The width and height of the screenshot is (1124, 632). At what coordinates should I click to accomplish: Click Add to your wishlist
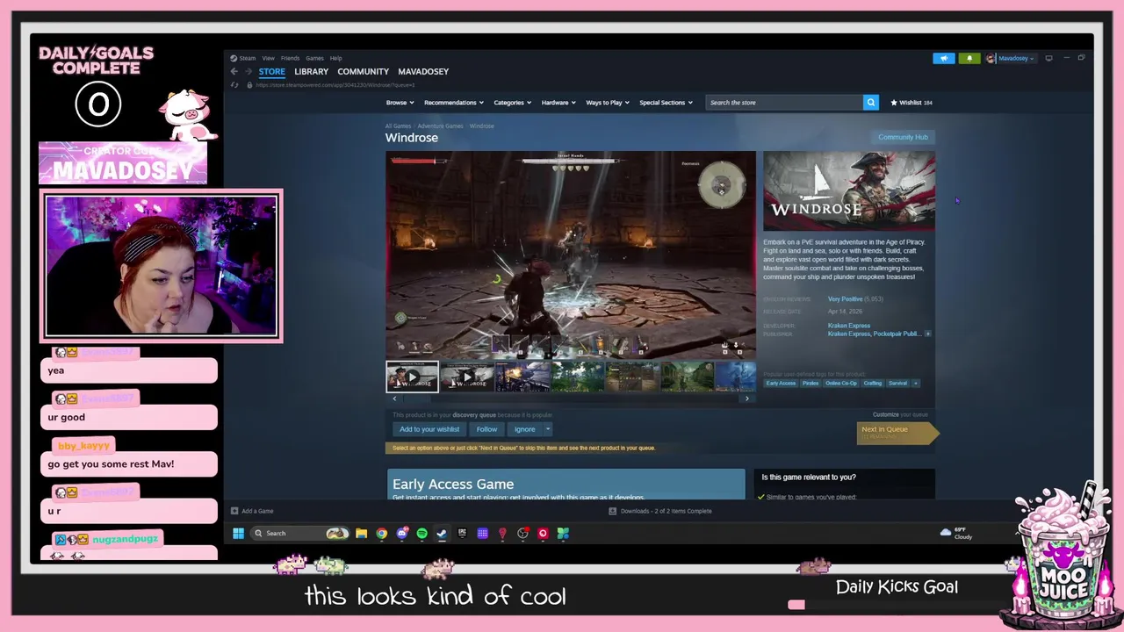click(429, 429)
